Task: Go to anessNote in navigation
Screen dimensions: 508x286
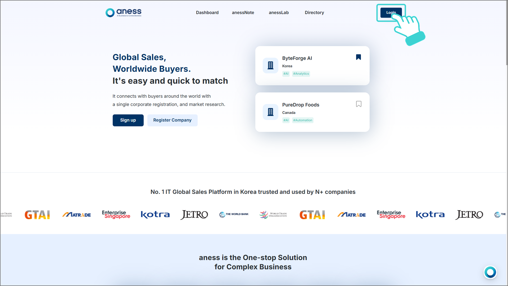Action: point(243,12)
